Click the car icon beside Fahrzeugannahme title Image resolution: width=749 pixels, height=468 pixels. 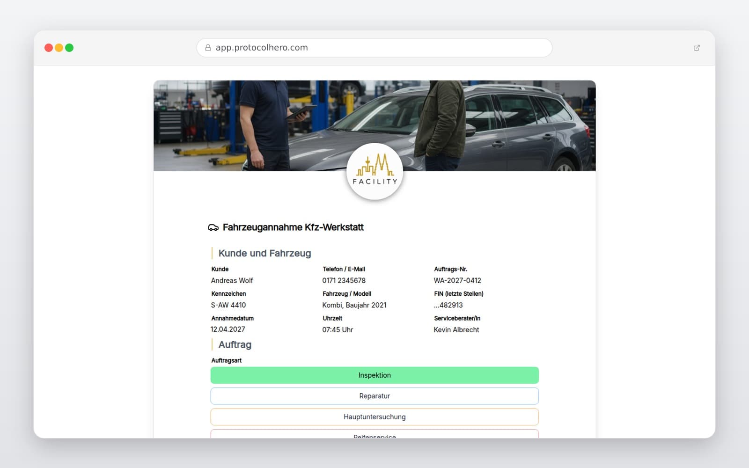coord(213,227)
